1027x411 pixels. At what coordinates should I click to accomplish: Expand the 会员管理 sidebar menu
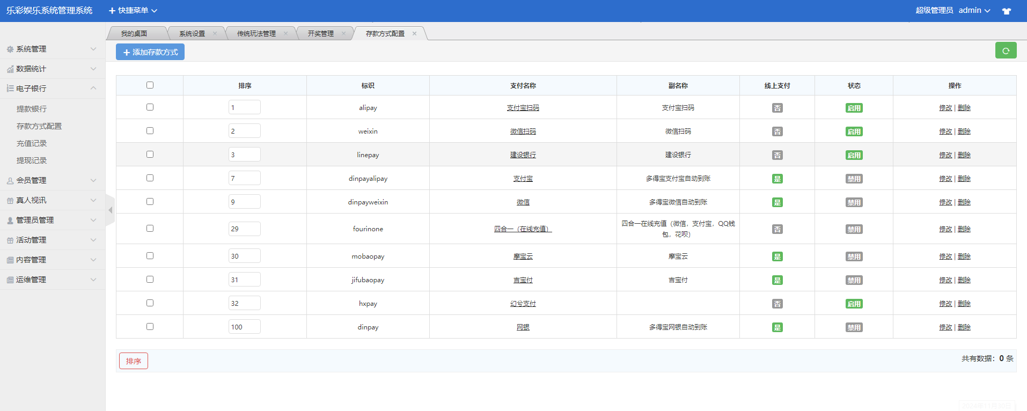tap(52, 180)
